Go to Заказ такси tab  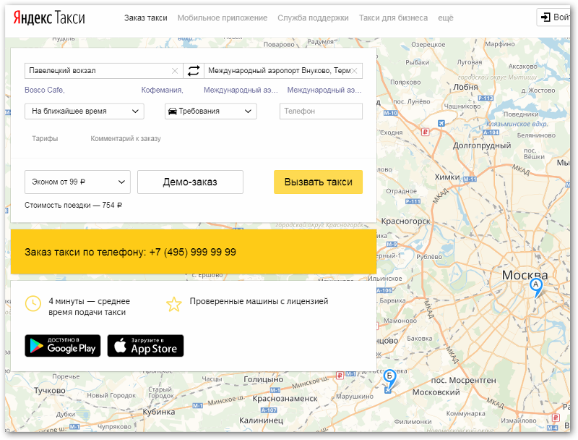pos(146,17)
